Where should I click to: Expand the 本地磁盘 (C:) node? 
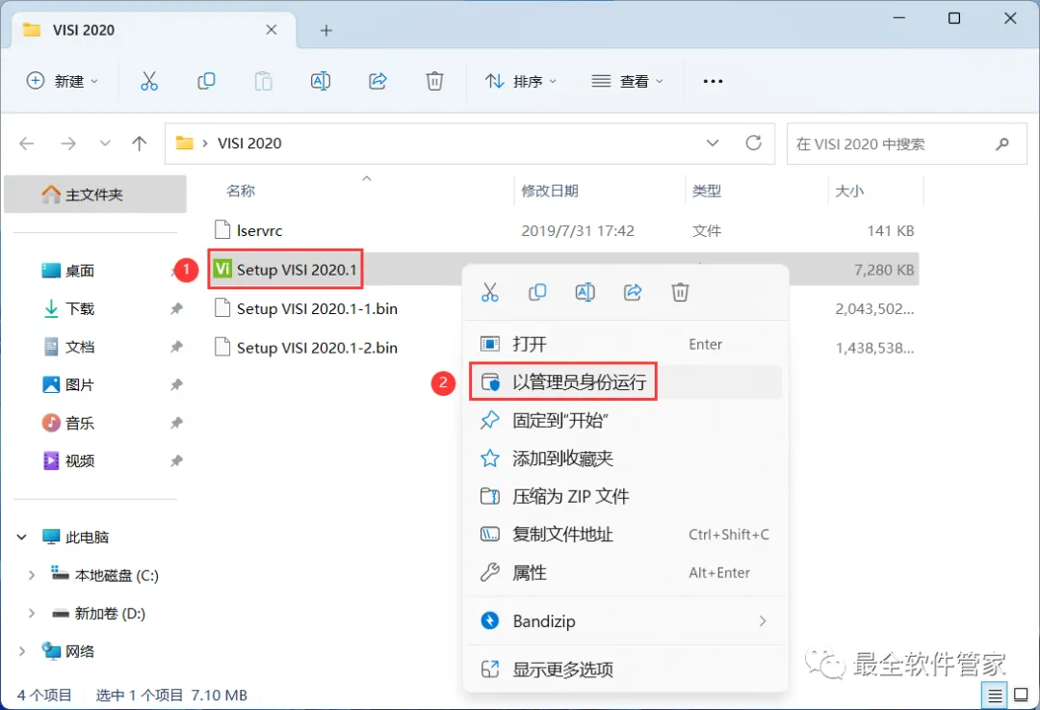(x=31, y=575)
